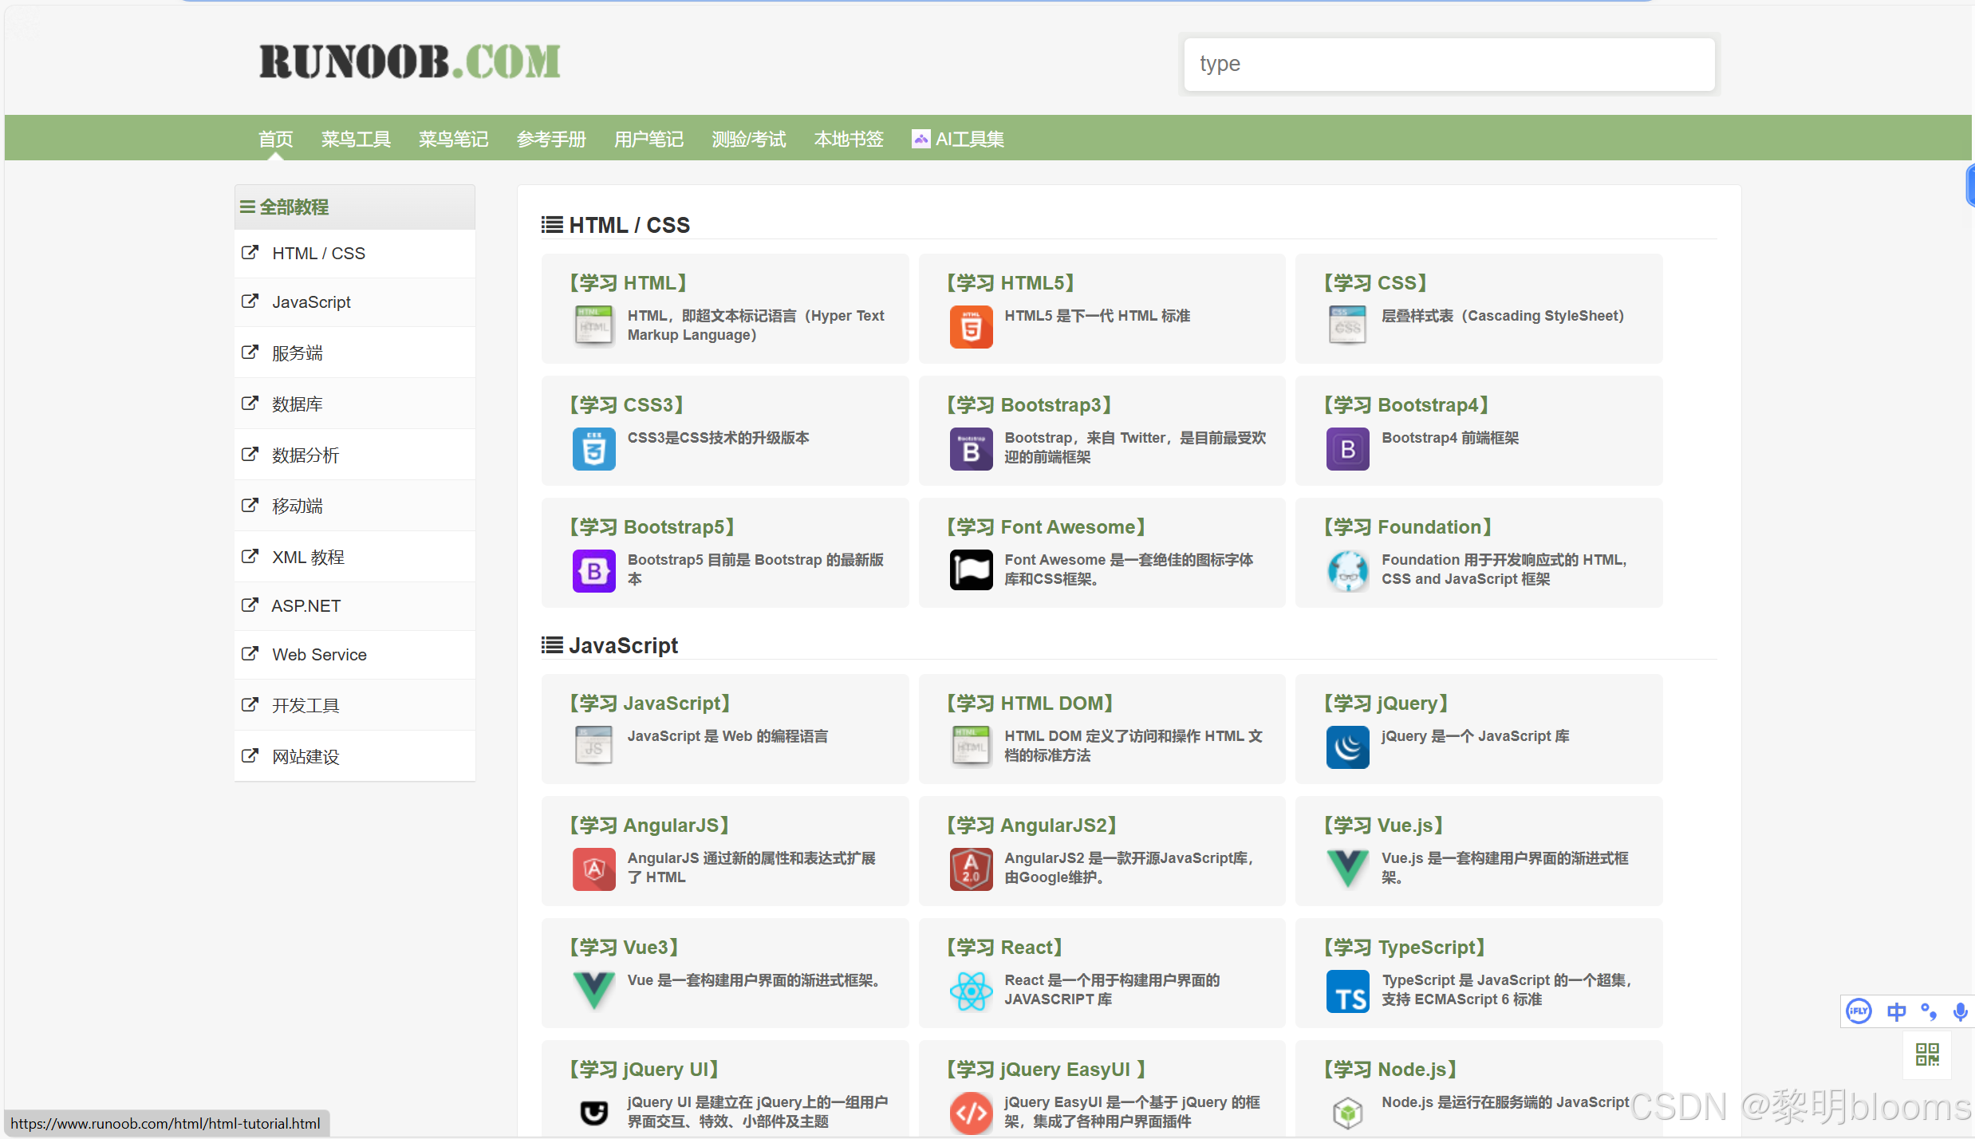Open 数据库 sidebar category
The height and width of the screenshot is (1139, 1975).
pyautogui.click(x=355, y=404)
